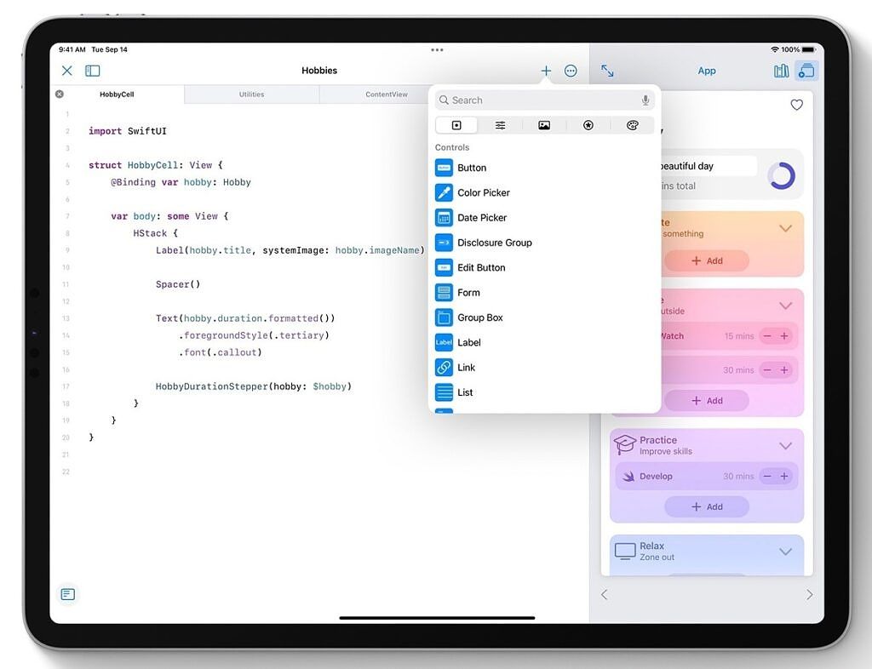Screen dimensions: 872x669
Task: Insert a Button from the Controls list
Action: pyautogui.click(x=473, y=168)
